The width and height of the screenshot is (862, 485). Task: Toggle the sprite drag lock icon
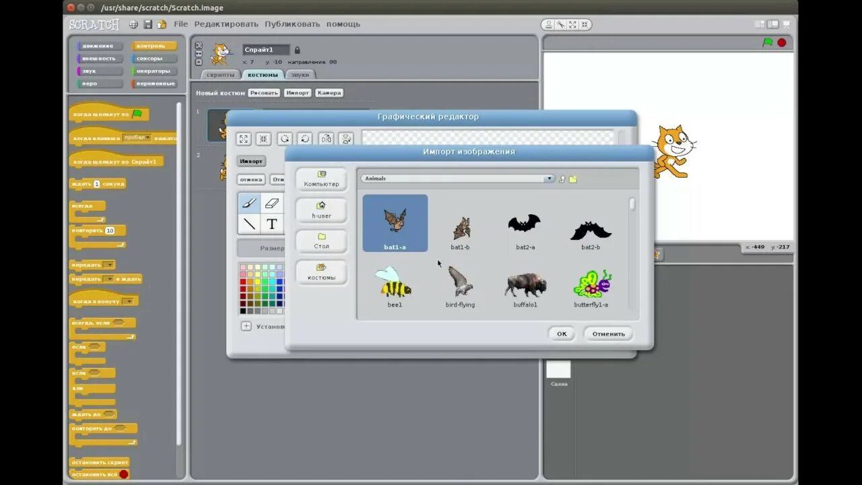[x=297, y=50]
